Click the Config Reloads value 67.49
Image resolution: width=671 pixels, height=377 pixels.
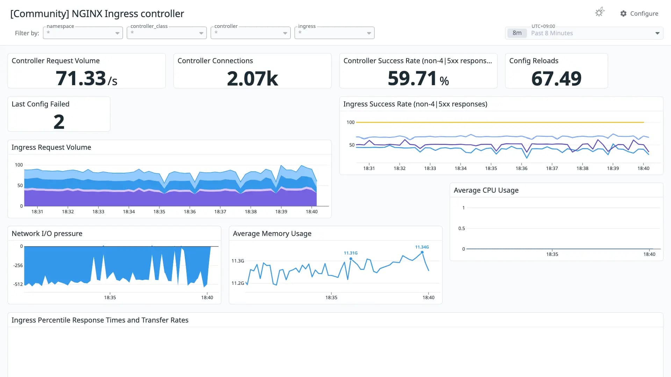[556, 78]
